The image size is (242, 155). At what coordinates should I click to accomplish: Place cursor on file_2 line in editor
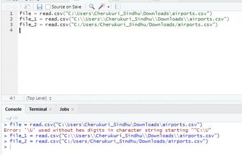[119, 24]
